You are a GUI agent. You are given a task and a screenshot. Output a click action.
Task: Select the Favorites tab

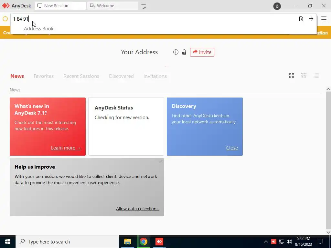(44, 76)
